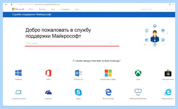Open the Поддержка menu item
This screenshot has height=109, width=178.
tap(65, 9)
